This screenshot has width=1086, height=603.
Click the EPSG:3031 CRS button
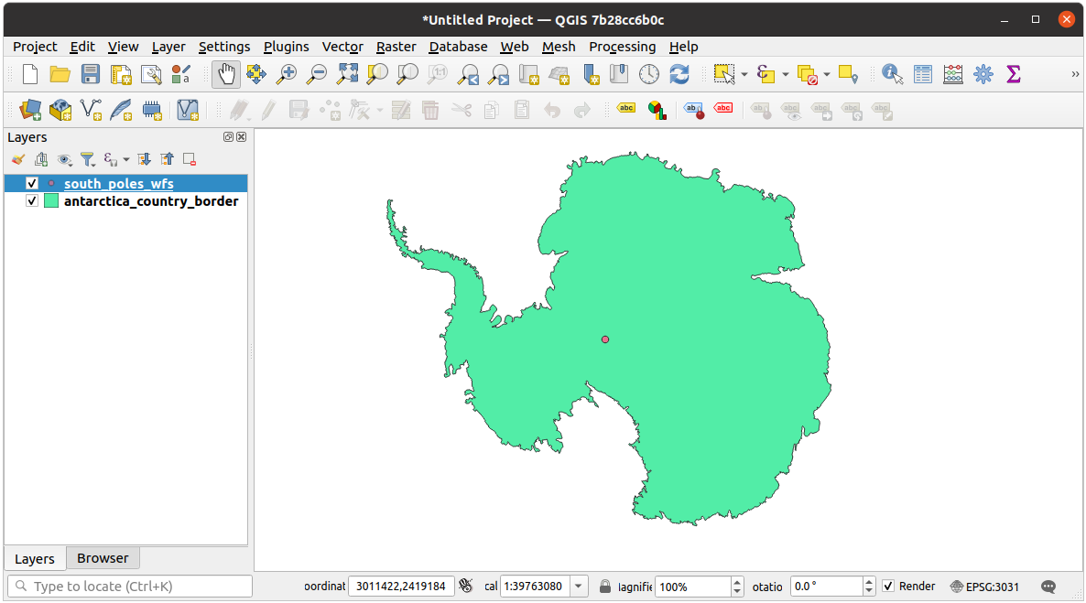[x=984, y=587]
